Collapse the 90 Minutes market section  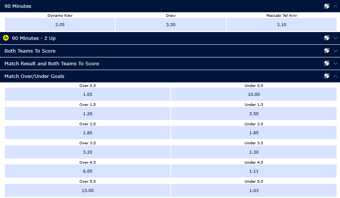(336, 6)
